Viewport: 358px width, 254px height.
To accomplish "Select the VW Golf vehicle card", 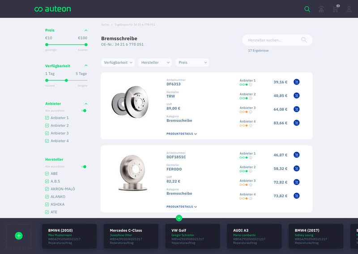I will click(193, 236).
